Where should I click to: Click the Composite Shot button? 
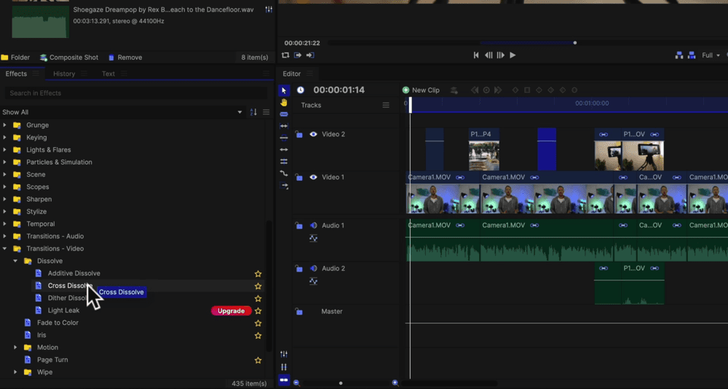tap(68, 58)
